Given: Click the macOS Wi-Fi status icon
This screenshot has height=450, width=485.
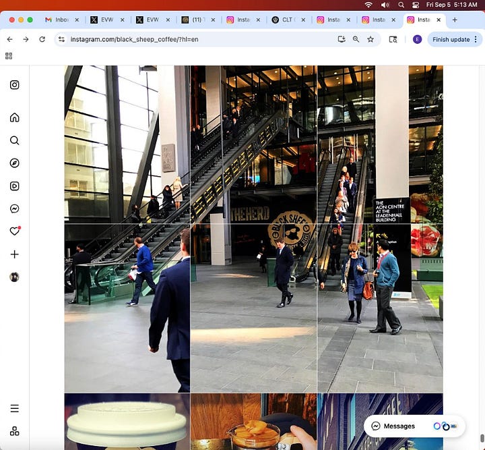Looking at the screenshot, I should (x=368, y=5).
